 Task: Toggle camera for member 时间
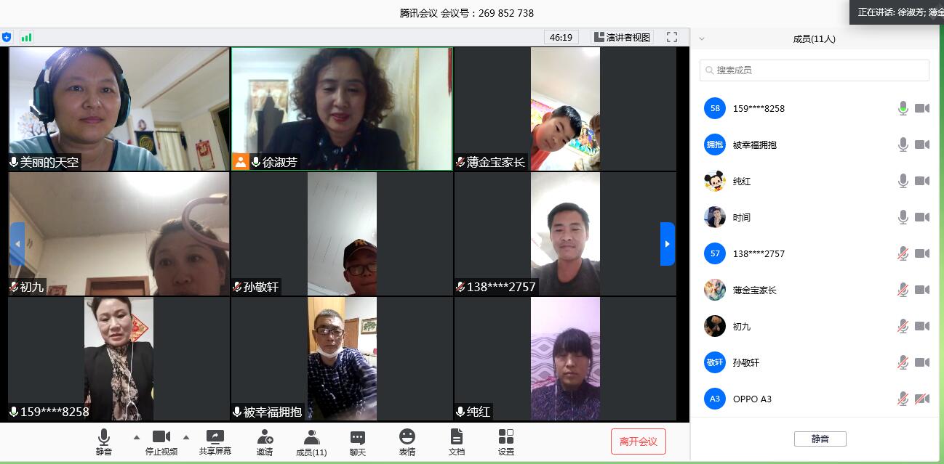click(922, 217)
